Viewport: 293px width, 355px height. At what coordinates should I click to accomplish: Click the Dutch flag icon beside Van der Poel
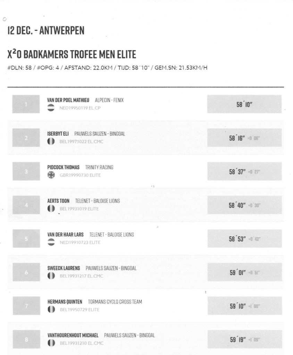click(51, 107)
